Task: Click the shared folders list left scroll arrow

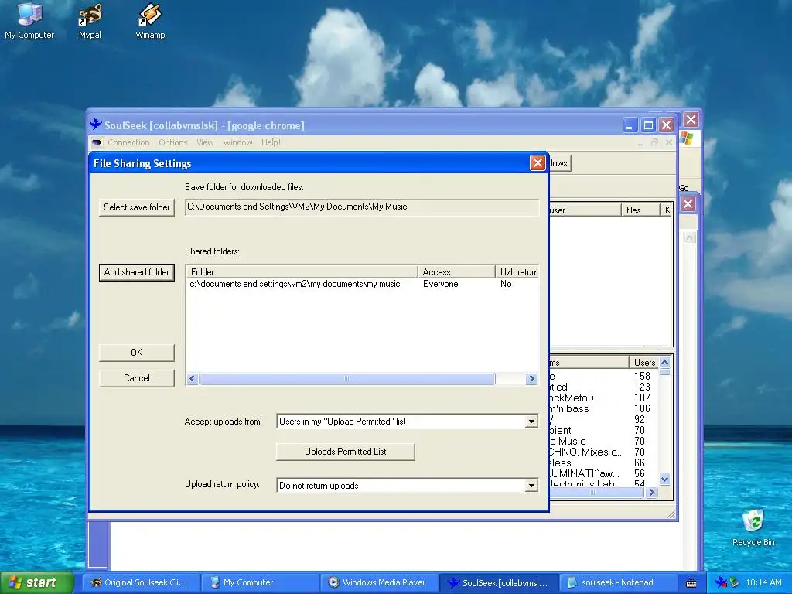Action: click(x=193, y=378)
